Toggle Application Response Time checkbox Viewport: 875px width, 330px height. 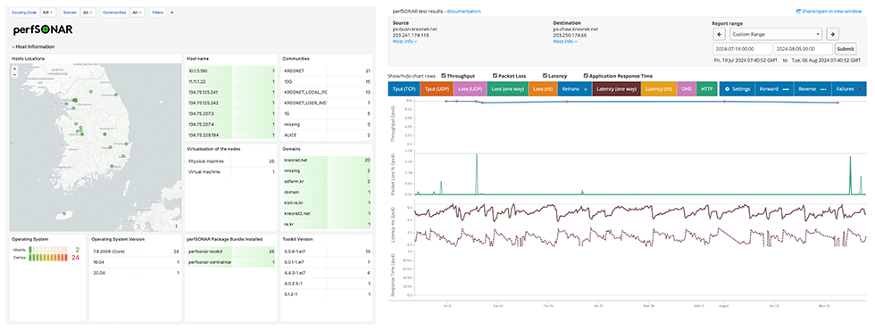pyautogui.click(x=586, y=76)
